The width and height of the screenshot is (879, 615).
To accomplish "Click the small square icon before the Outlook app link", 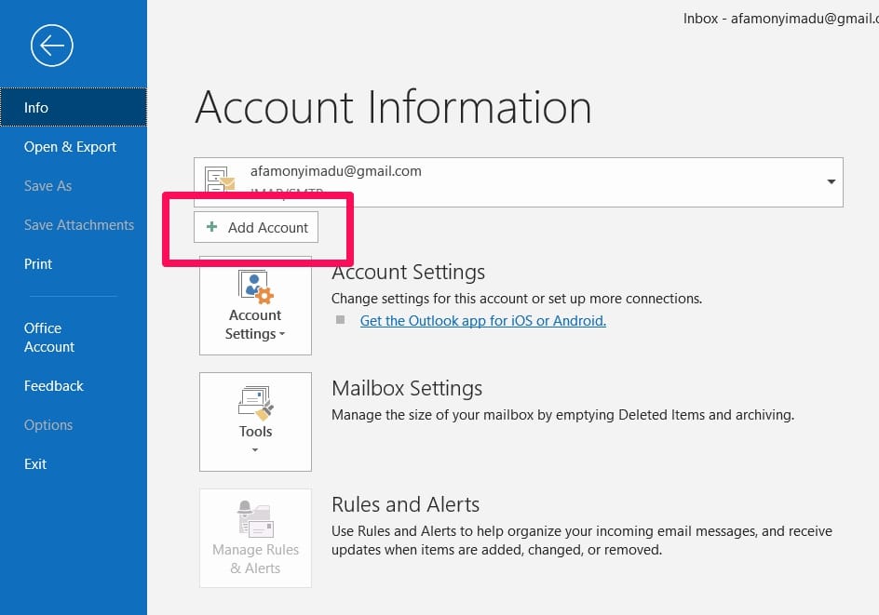I will click(x=341, y=321).
